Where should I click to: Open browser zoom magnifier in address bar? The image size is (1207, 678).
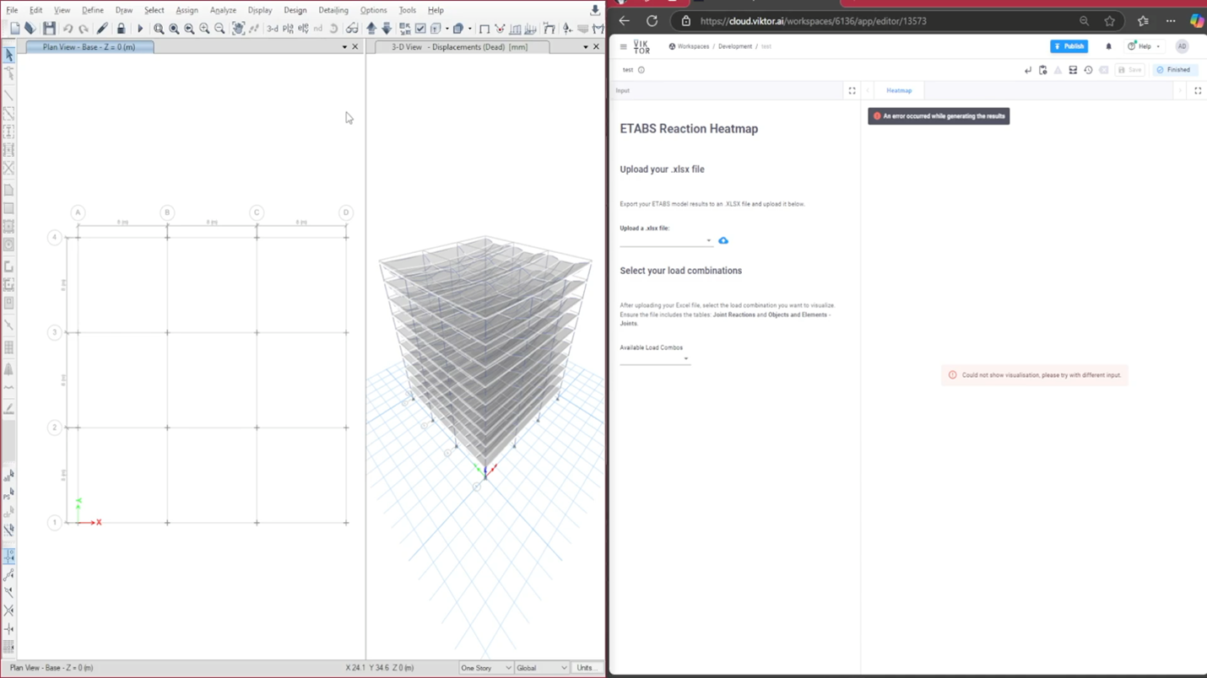click(x=1084, y=21)
